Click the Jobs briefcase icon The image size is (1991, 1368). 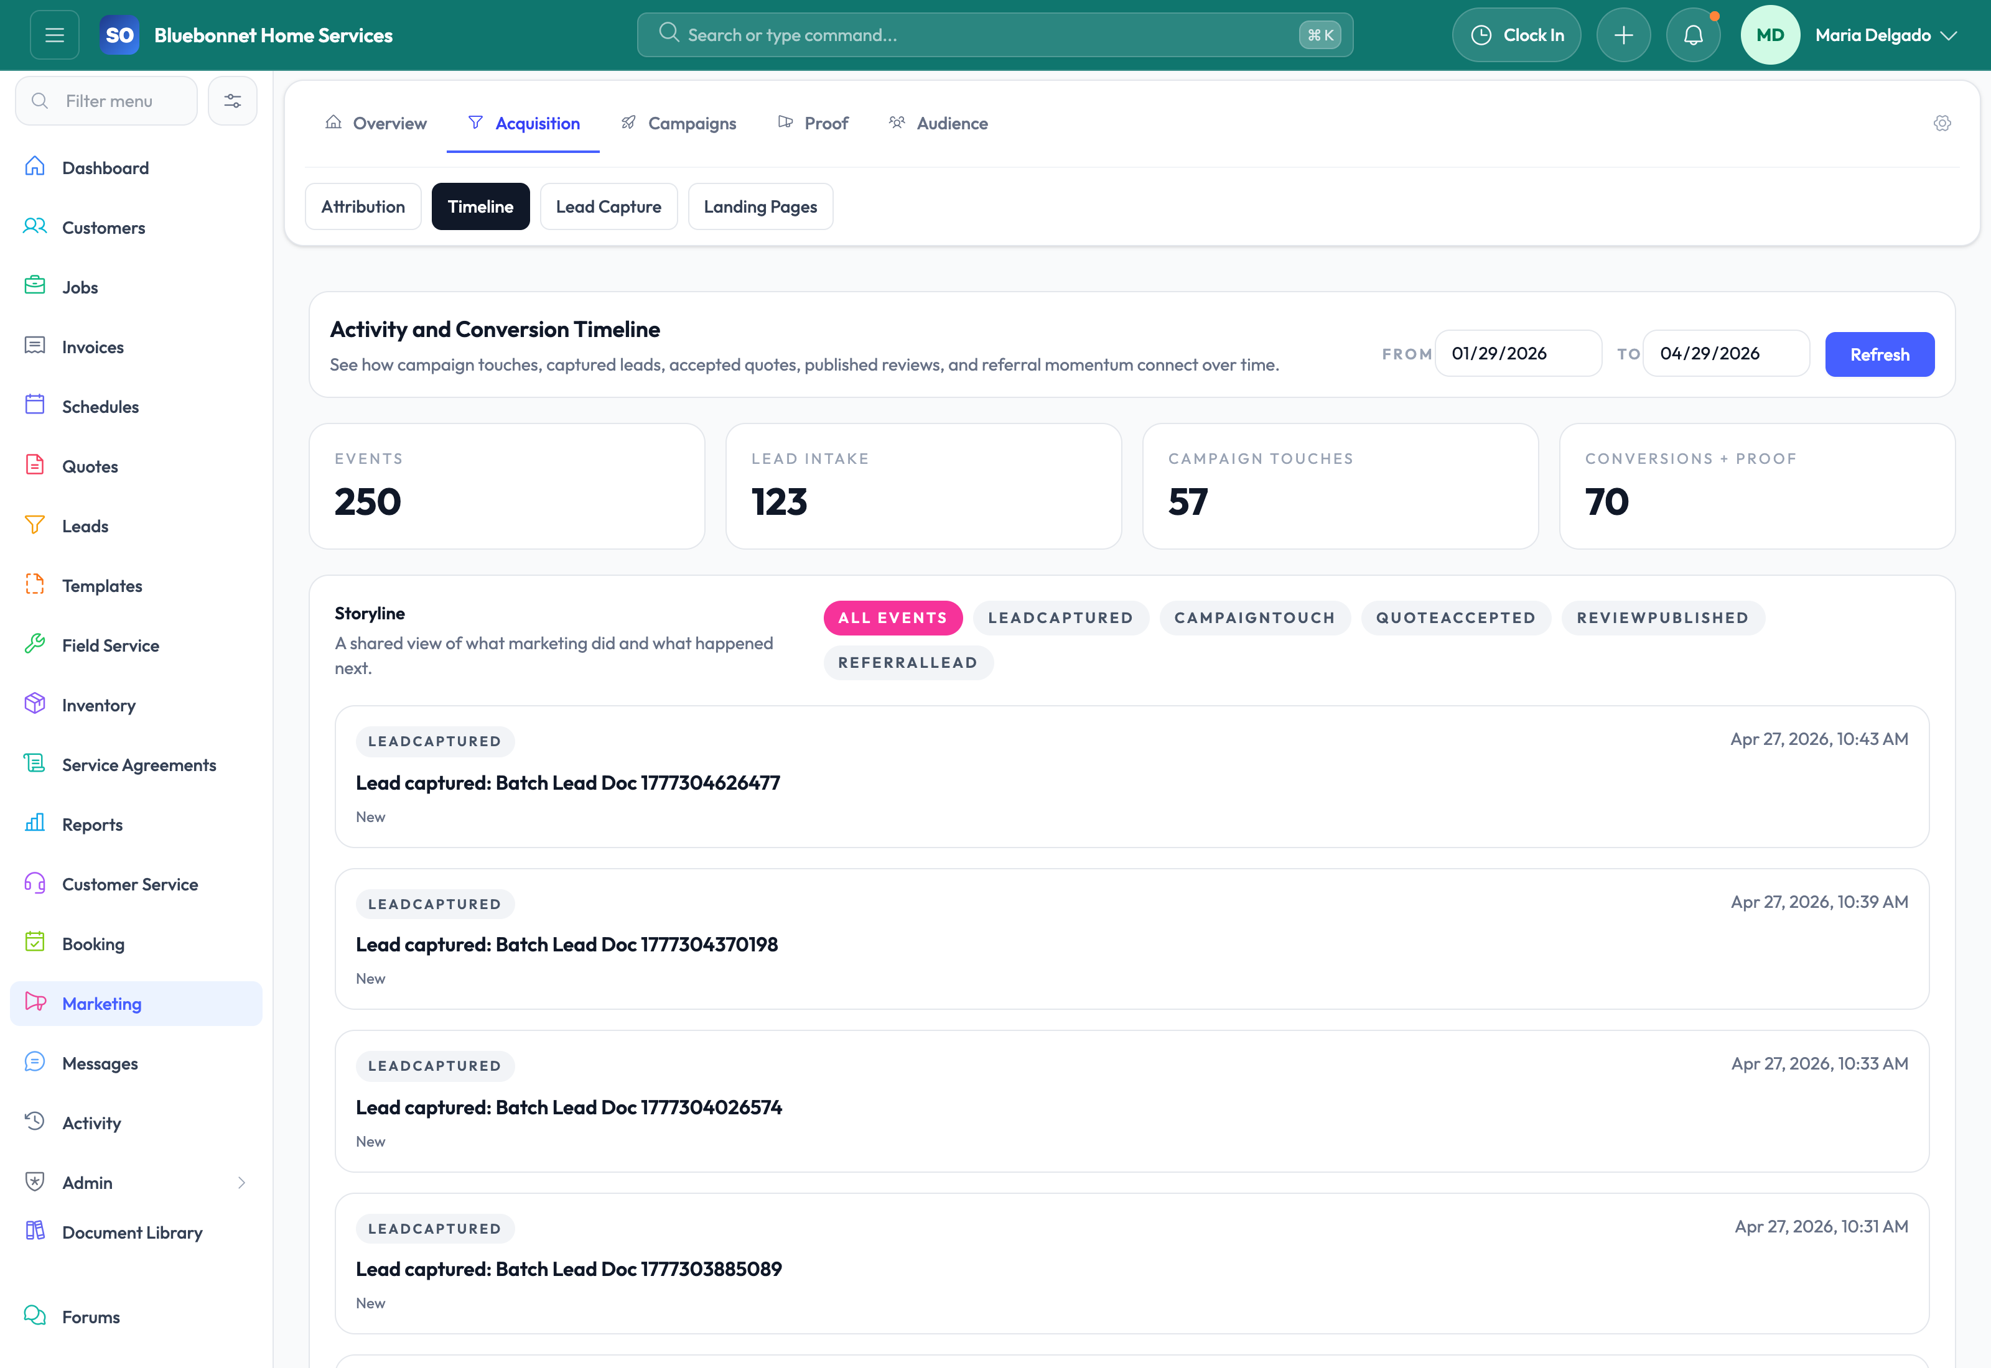[35, 285]
